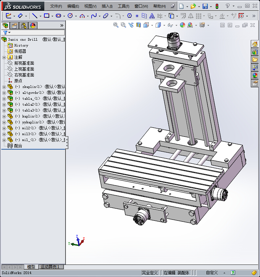Viewport: 260px width, 277px height.
Task: Select the 配合 mates folder
Action: 18,146
